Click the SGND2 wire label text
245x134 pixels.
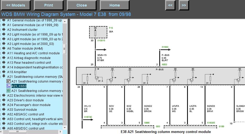tap(148, 106)
